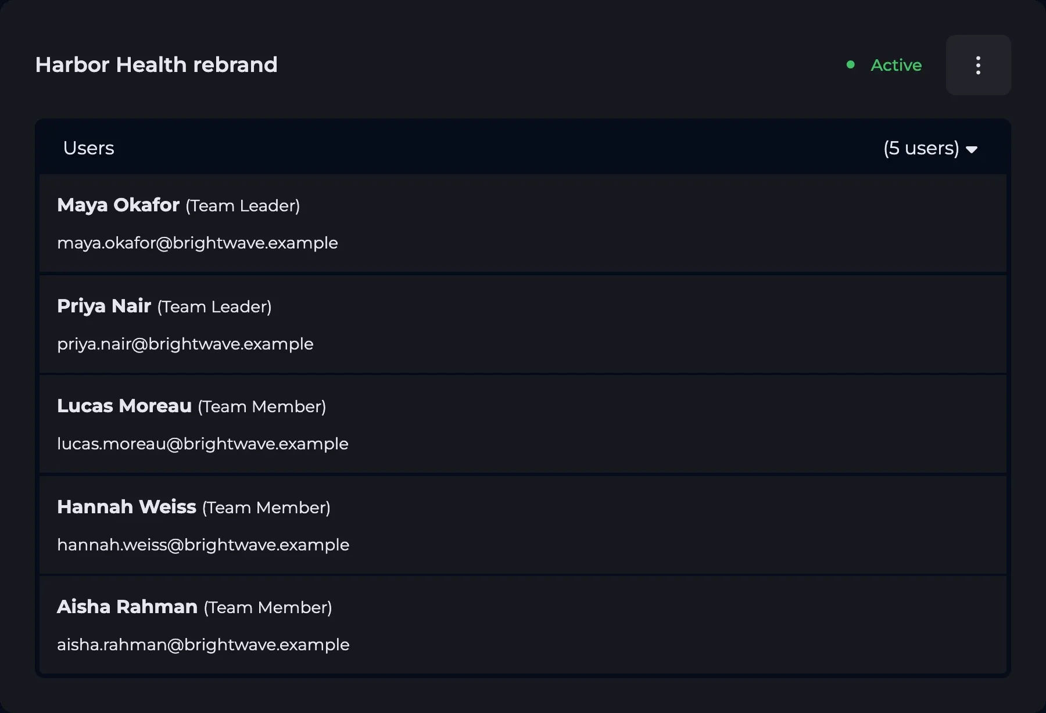The height and width of the screenshot is (713, 1046).
Task: Click Maya Okafor's (Team Leader) role label
Action: [x=243, y=206]
